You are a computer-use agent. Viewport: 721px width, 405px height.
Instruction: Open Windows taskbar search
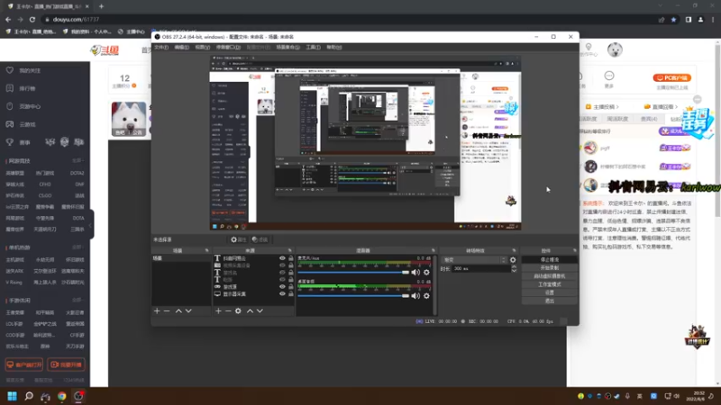[29, 396]
